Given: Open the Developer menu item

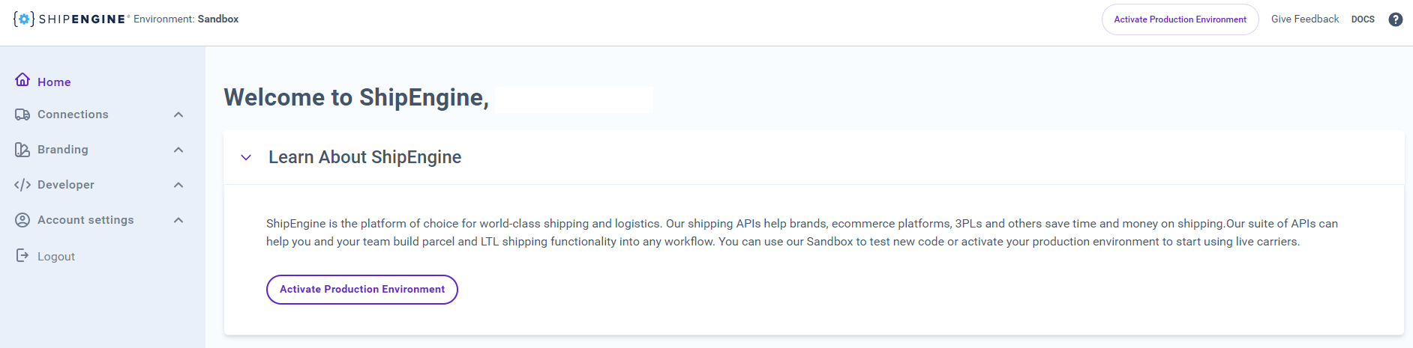Looking at the screenshot, I should coord(66,185).
